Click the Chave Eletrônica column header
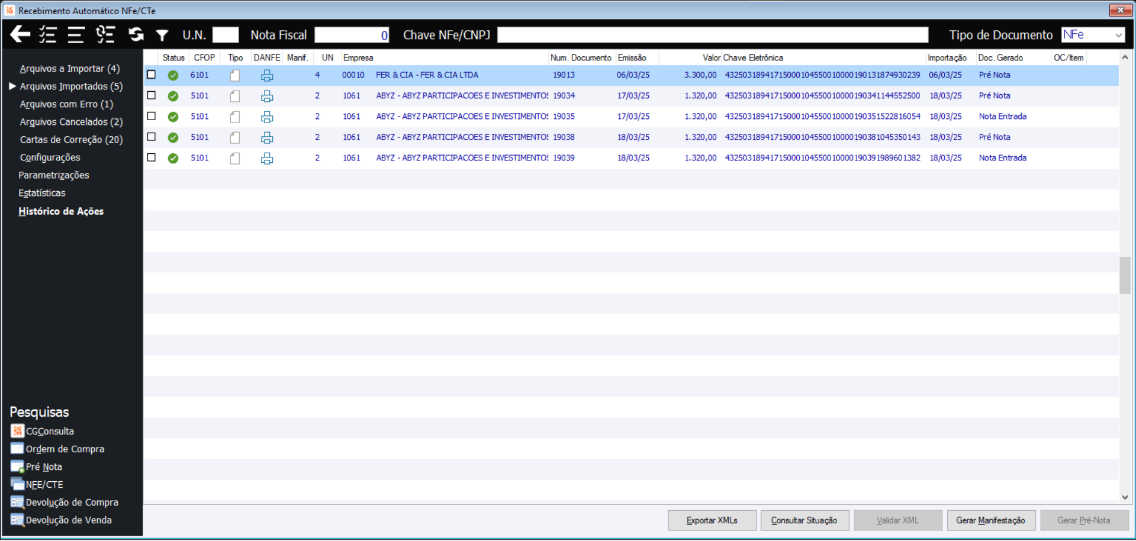Screen dimensions: 1136x541 (823, 57)
